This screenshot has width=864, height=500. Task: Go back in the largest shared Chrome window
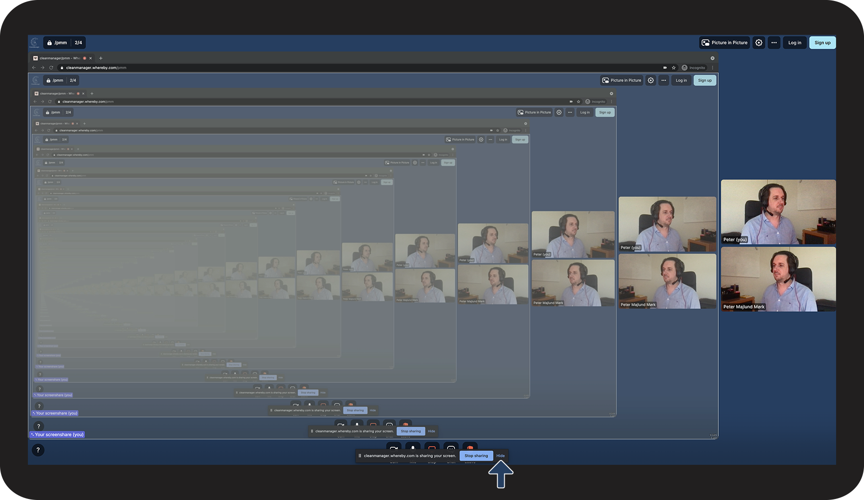[x=34, y=68]
